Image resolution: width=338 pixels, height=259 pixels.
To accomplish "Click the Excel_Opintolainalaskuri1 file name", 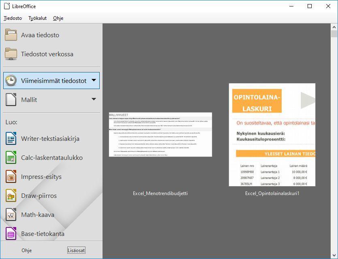I will (x=272, y=193).
